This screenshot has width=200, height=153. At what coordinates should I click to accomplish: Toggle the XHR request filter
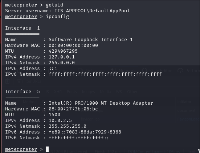(x=58, y=92)
